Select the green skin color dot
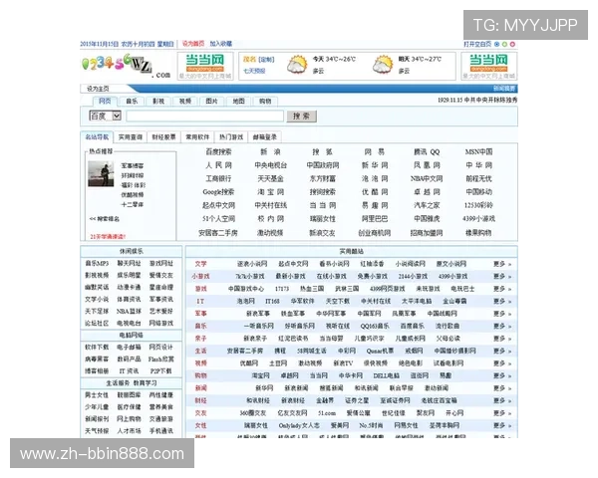The height and width of the screenshot is (478, 598). [504, 44]
